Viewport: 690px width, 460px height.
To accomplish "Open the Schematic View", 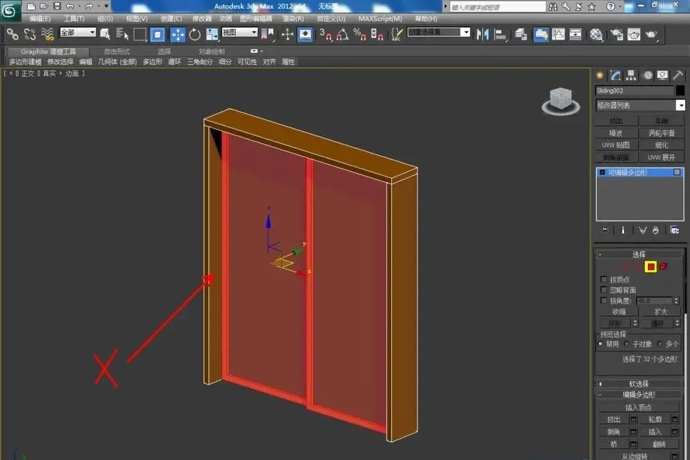I will pyautogui.click(x=575, y=34).
